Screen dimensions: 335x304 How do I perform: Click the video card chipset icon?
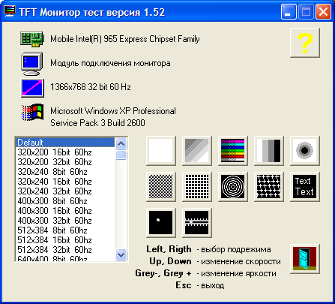(x=32, y=39)
